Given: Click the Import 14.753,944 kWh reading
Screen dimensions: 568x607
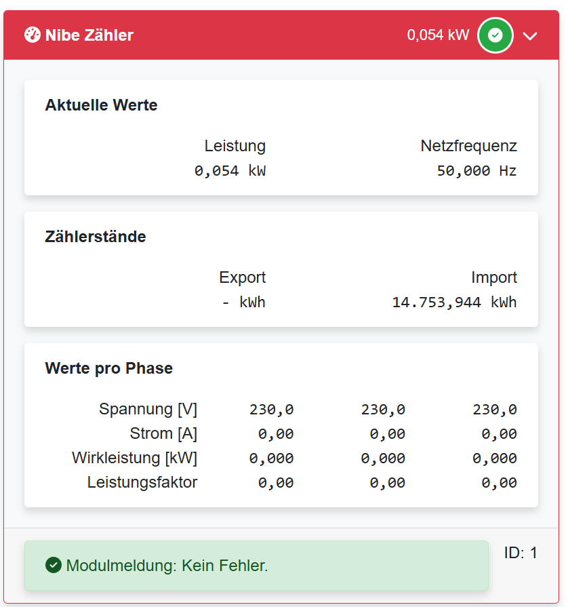Looking at the screenshot, I should point(454,302).
